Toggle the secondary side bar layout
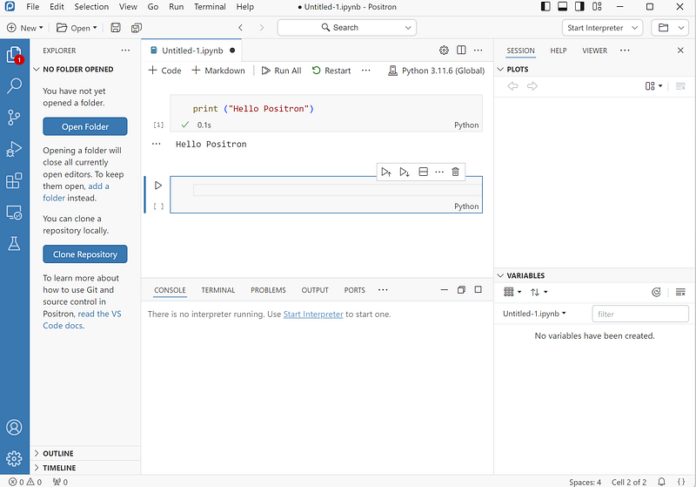696x487 pixels. coord(579,7)
